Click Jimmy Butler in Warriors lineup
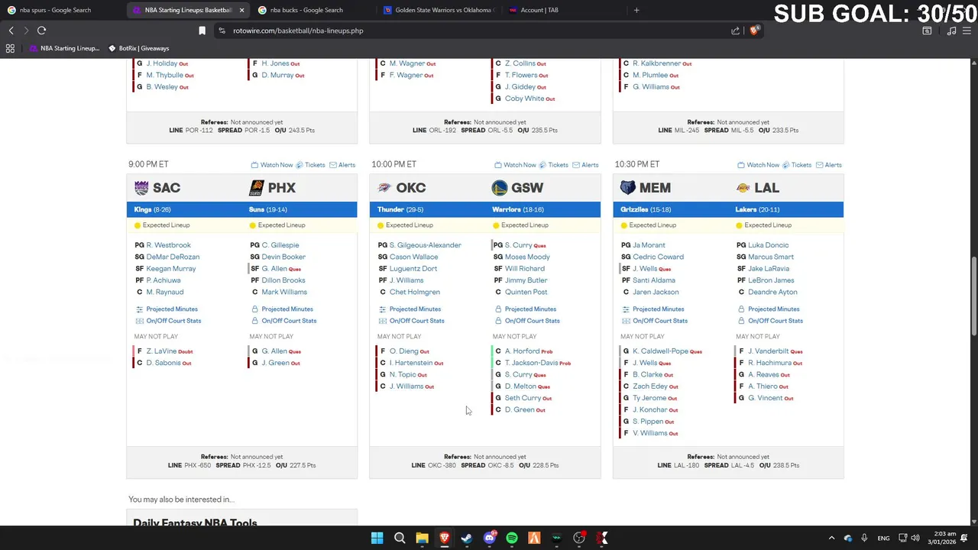 [526, 280]
